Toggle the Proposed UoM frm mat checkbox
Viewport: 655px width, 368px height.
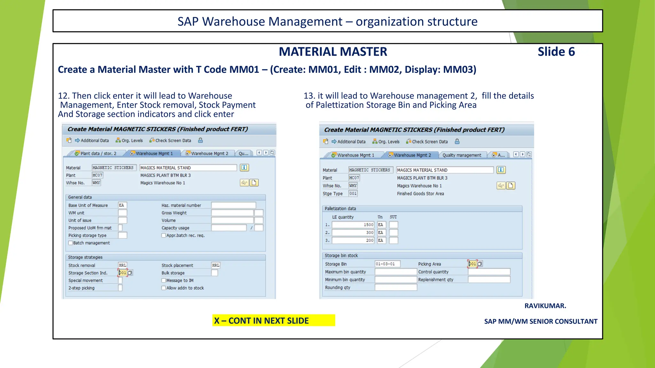(x=120, y=228)
